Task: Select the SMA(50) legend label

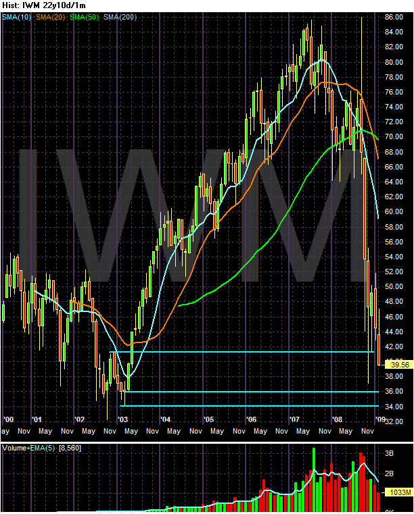Action: tap(85, 17)
